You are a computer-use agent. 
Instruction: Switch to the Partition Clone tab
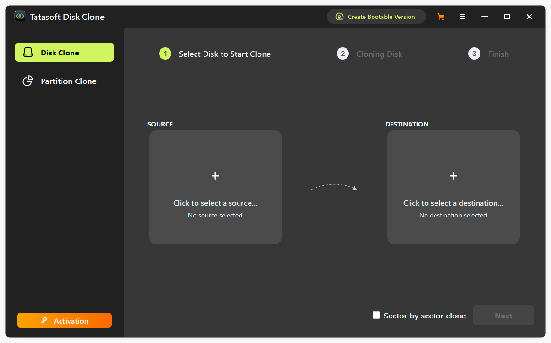click(x=64, y=81)
